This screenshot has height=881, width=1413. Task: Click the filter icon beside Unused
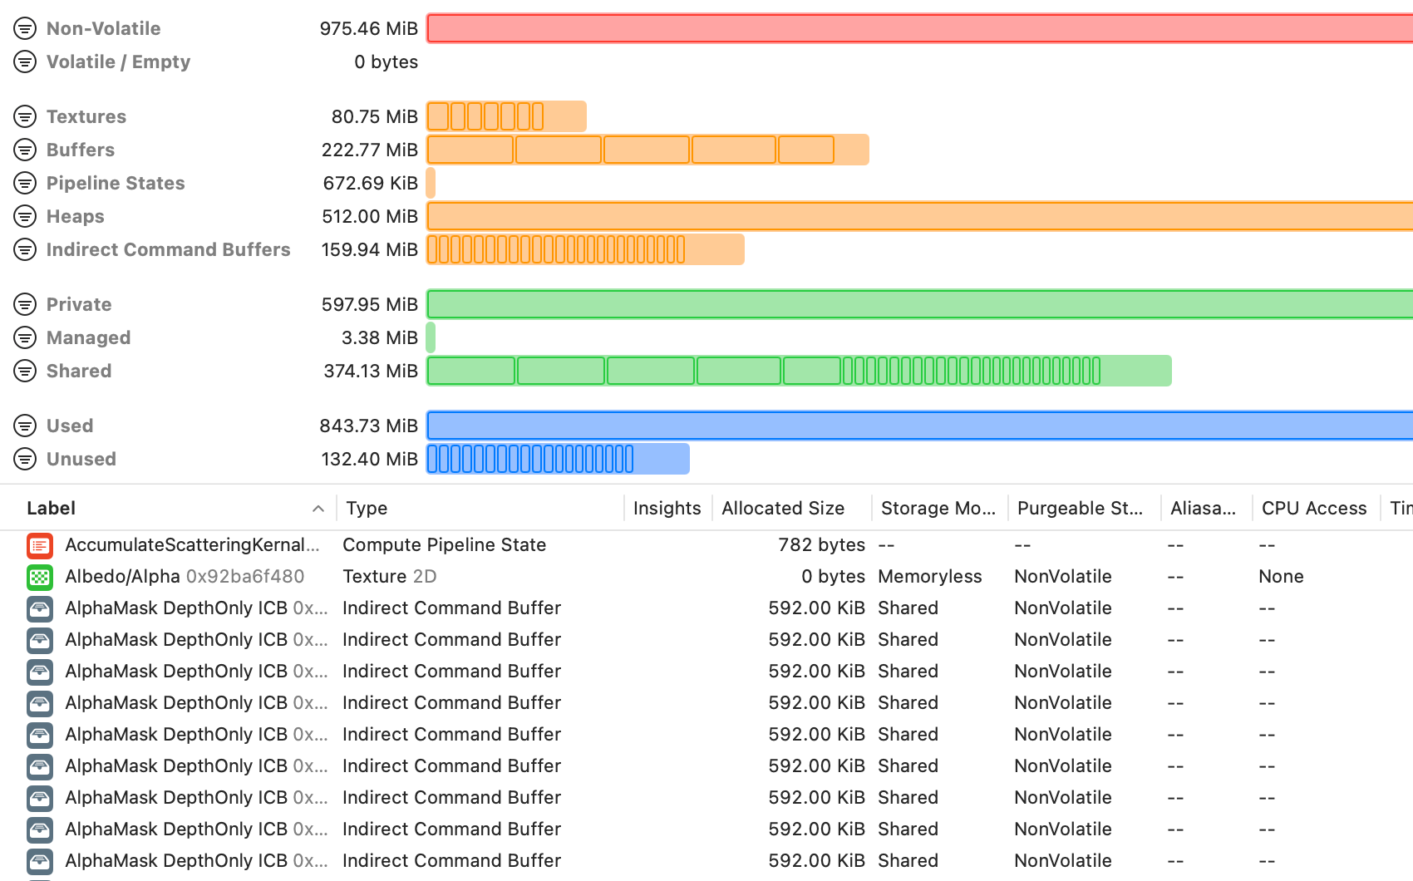coord(25,459)
